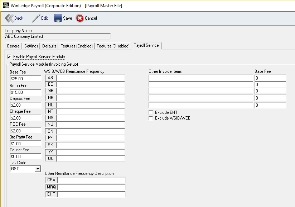This screenshot has height=207, width=295.
Task: Select the Settings tab
Action: [31, 46]
